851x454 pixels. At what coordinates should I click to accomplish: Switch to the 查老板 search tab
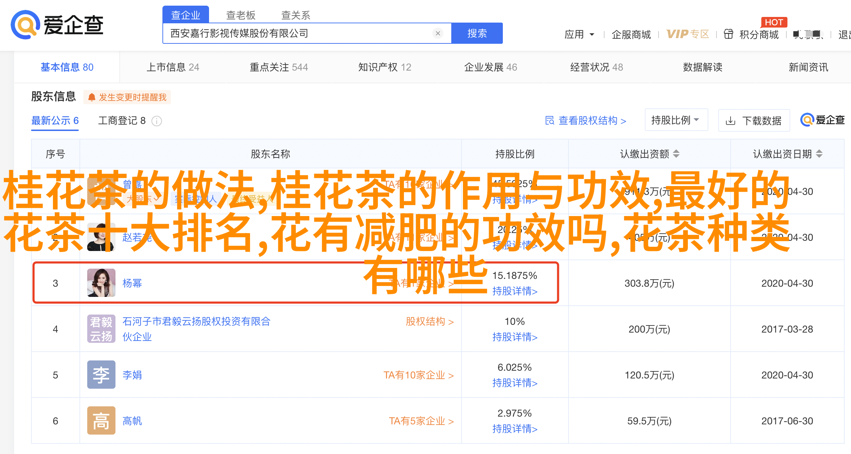point(240,15)
